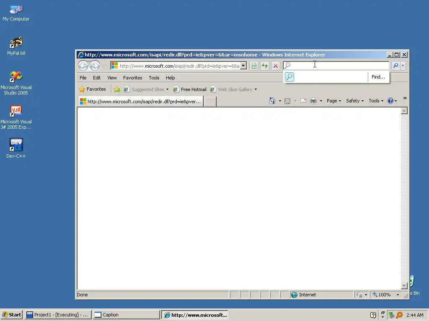Select the search provider icon in the dropdown

(289, 77)
